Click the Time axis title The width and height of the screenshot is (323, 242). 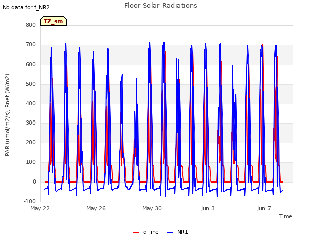[x=286, y=216]
